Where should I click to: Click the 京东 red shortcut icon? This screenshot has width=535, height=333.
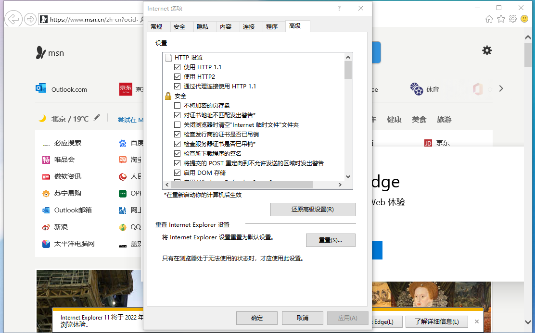[126, 89]
